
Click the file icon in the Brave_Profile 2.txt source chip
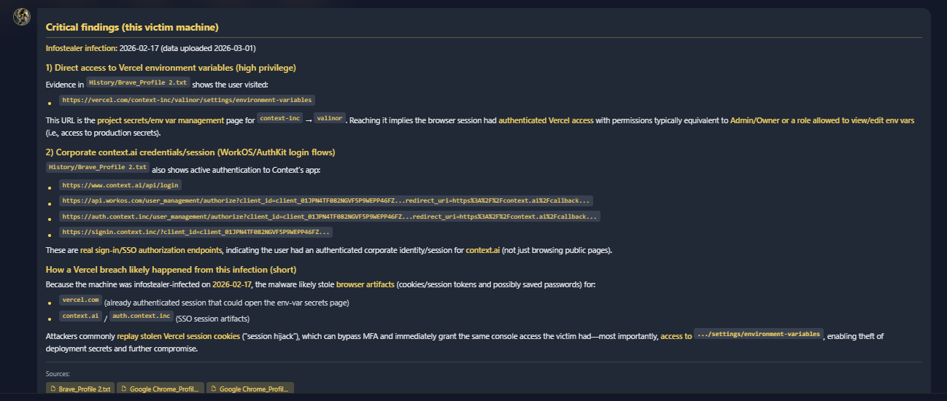pyautogui.click(x=53, y=389)
